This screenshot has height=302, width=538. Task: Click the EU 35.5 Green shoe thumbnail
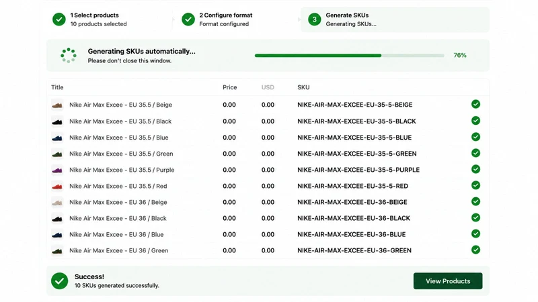[57, 154]
